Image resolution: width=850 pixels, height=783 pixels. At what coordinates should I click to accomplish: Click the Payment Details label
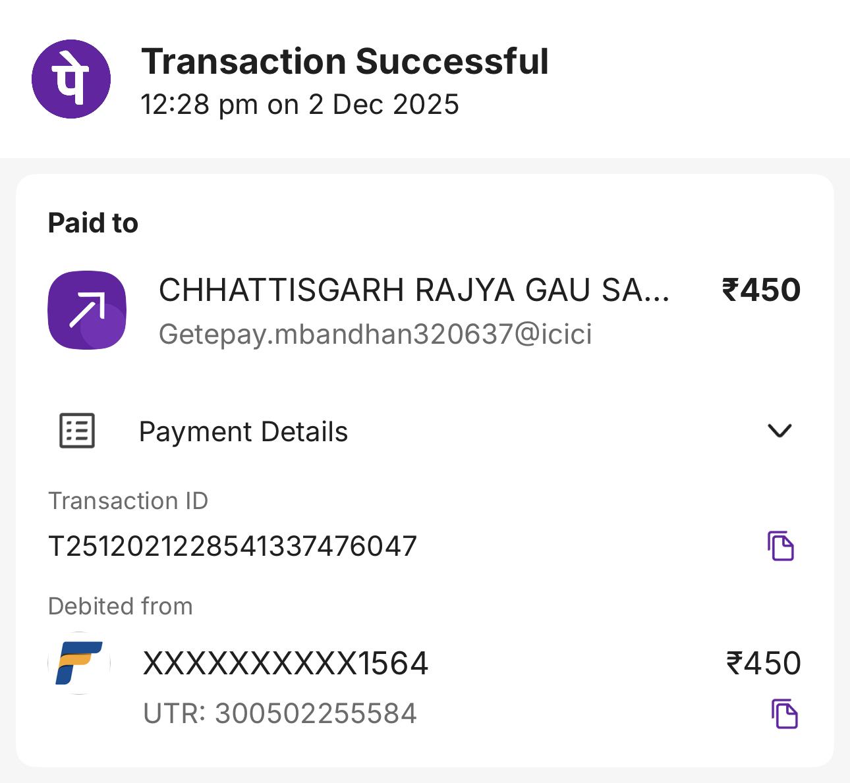243,432
